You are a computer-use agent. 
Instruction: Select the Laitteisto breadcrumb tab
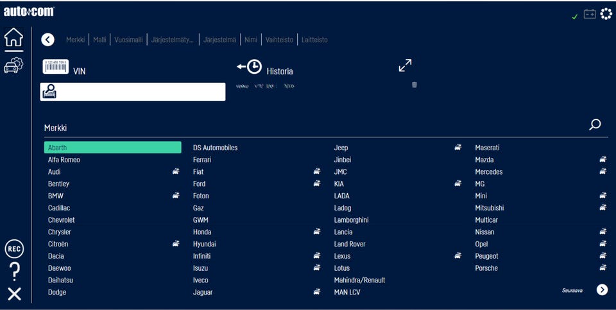(314, 40)
